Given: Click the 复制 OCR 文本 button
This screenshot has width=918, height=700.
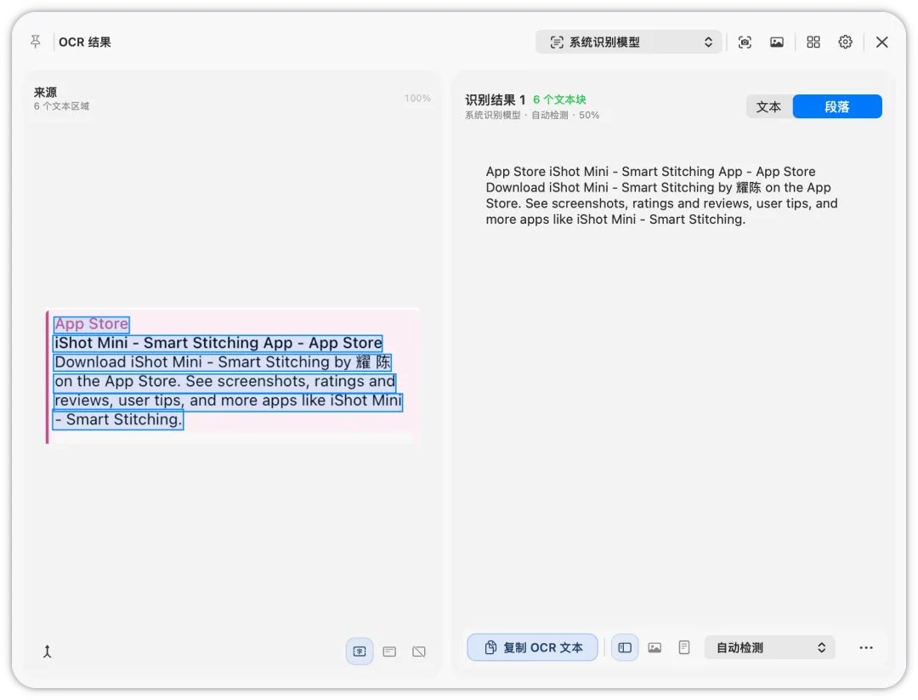Looking at the screenshot, I should [x=532, y=647].
